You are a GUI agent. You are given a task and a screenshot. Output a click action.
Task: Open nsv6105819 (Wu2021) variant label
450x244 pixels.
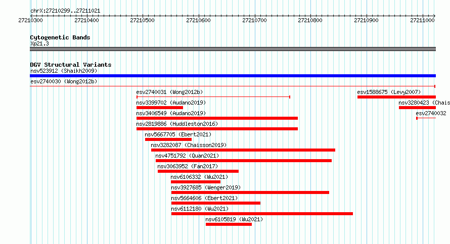[x=234, y=219]
